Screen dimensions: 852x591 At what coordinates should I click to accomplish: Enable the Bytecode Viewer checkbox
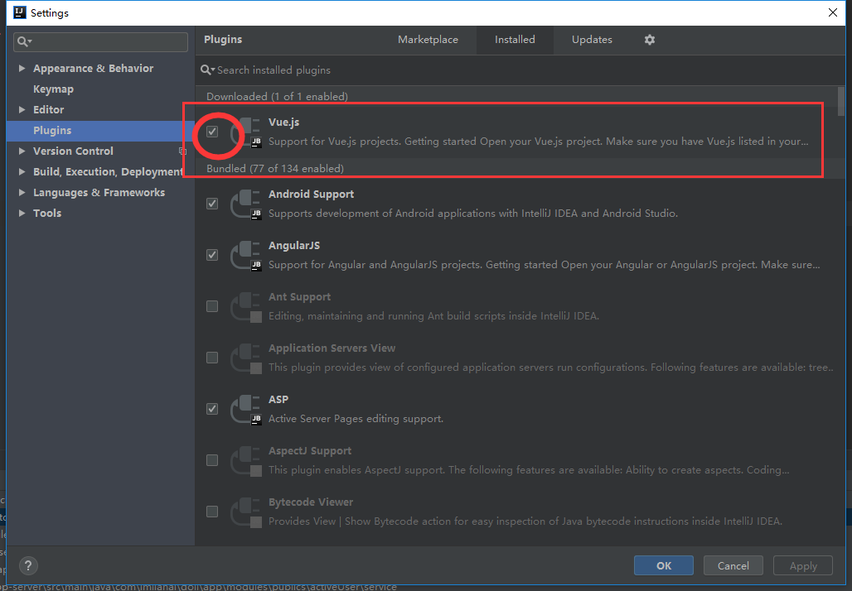click(212, 512)
